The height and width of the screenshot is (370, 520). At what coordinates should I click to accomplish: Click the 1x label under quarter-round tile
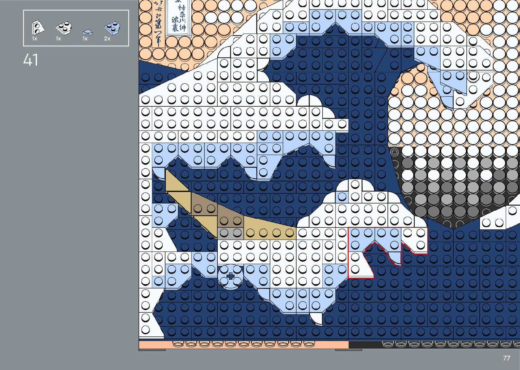[x=85, y=39]
